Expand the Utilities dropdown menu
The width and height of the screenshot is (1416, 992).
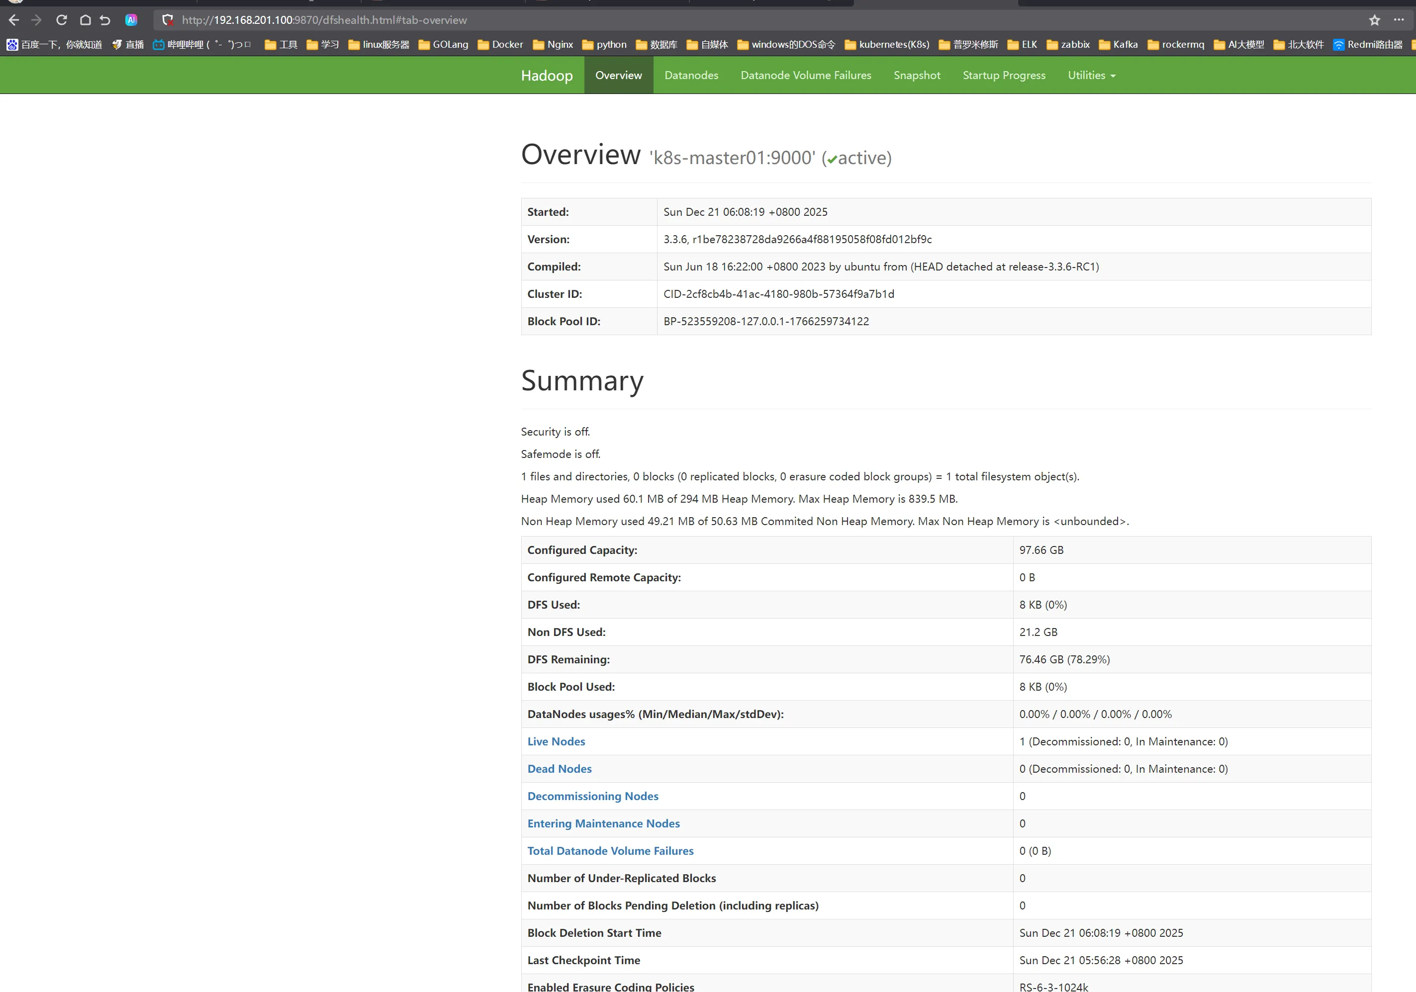point(1091,75)
